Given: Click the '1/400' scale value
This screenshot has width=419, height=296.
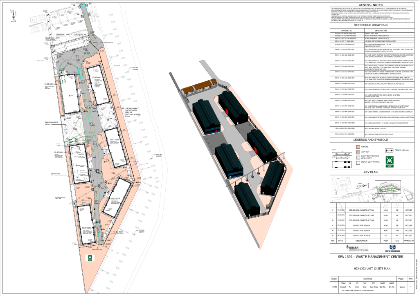Looking at the screenshot, I should tap(334, 287).
